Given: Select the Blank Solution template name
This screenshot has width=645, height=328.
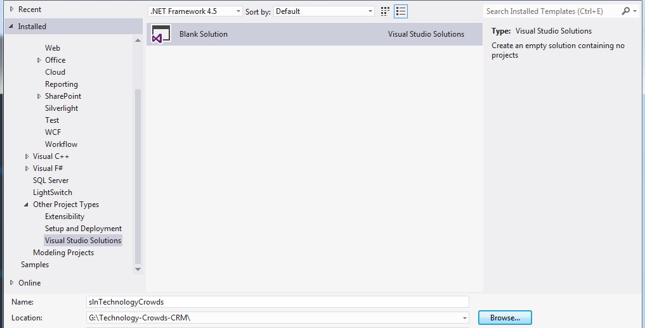Looking at the screenshot, I should [x=203, y=34].
